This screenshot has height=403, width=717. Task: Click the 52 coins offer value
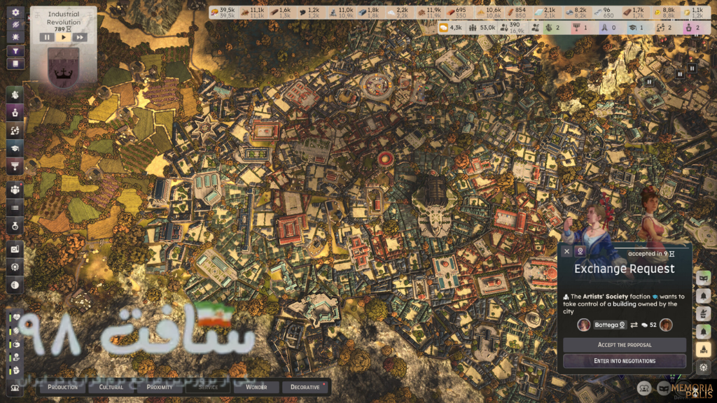coord(649,325)
